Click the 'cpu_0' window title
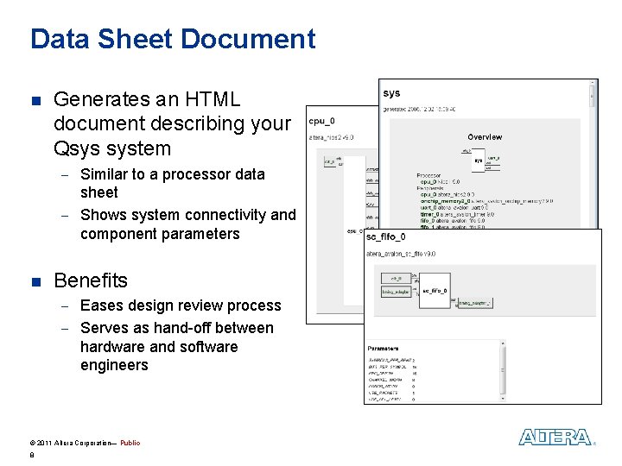Screen dimensions: 622x466 click(x=321, y=122)
